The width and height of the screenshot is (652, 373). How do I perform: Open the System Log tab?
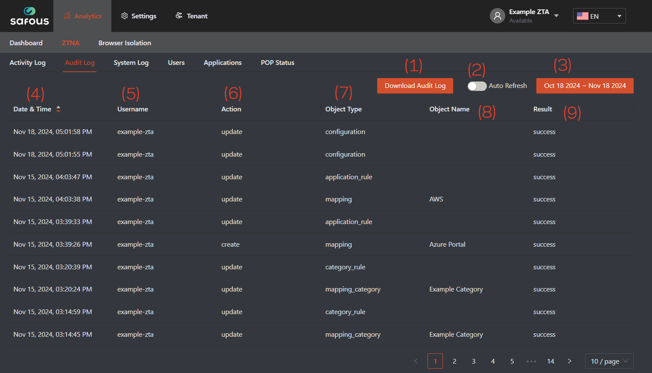[131, 62]
